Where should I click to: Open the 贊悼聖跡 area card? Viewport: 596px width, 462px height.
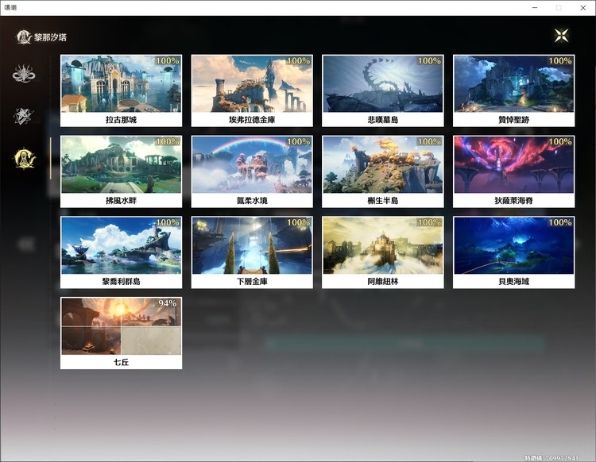(x=513, y=90)
